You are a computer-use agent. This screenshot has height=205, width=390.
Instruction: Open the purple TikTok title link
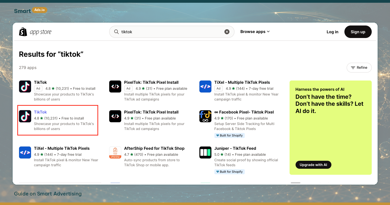point(40,112)
